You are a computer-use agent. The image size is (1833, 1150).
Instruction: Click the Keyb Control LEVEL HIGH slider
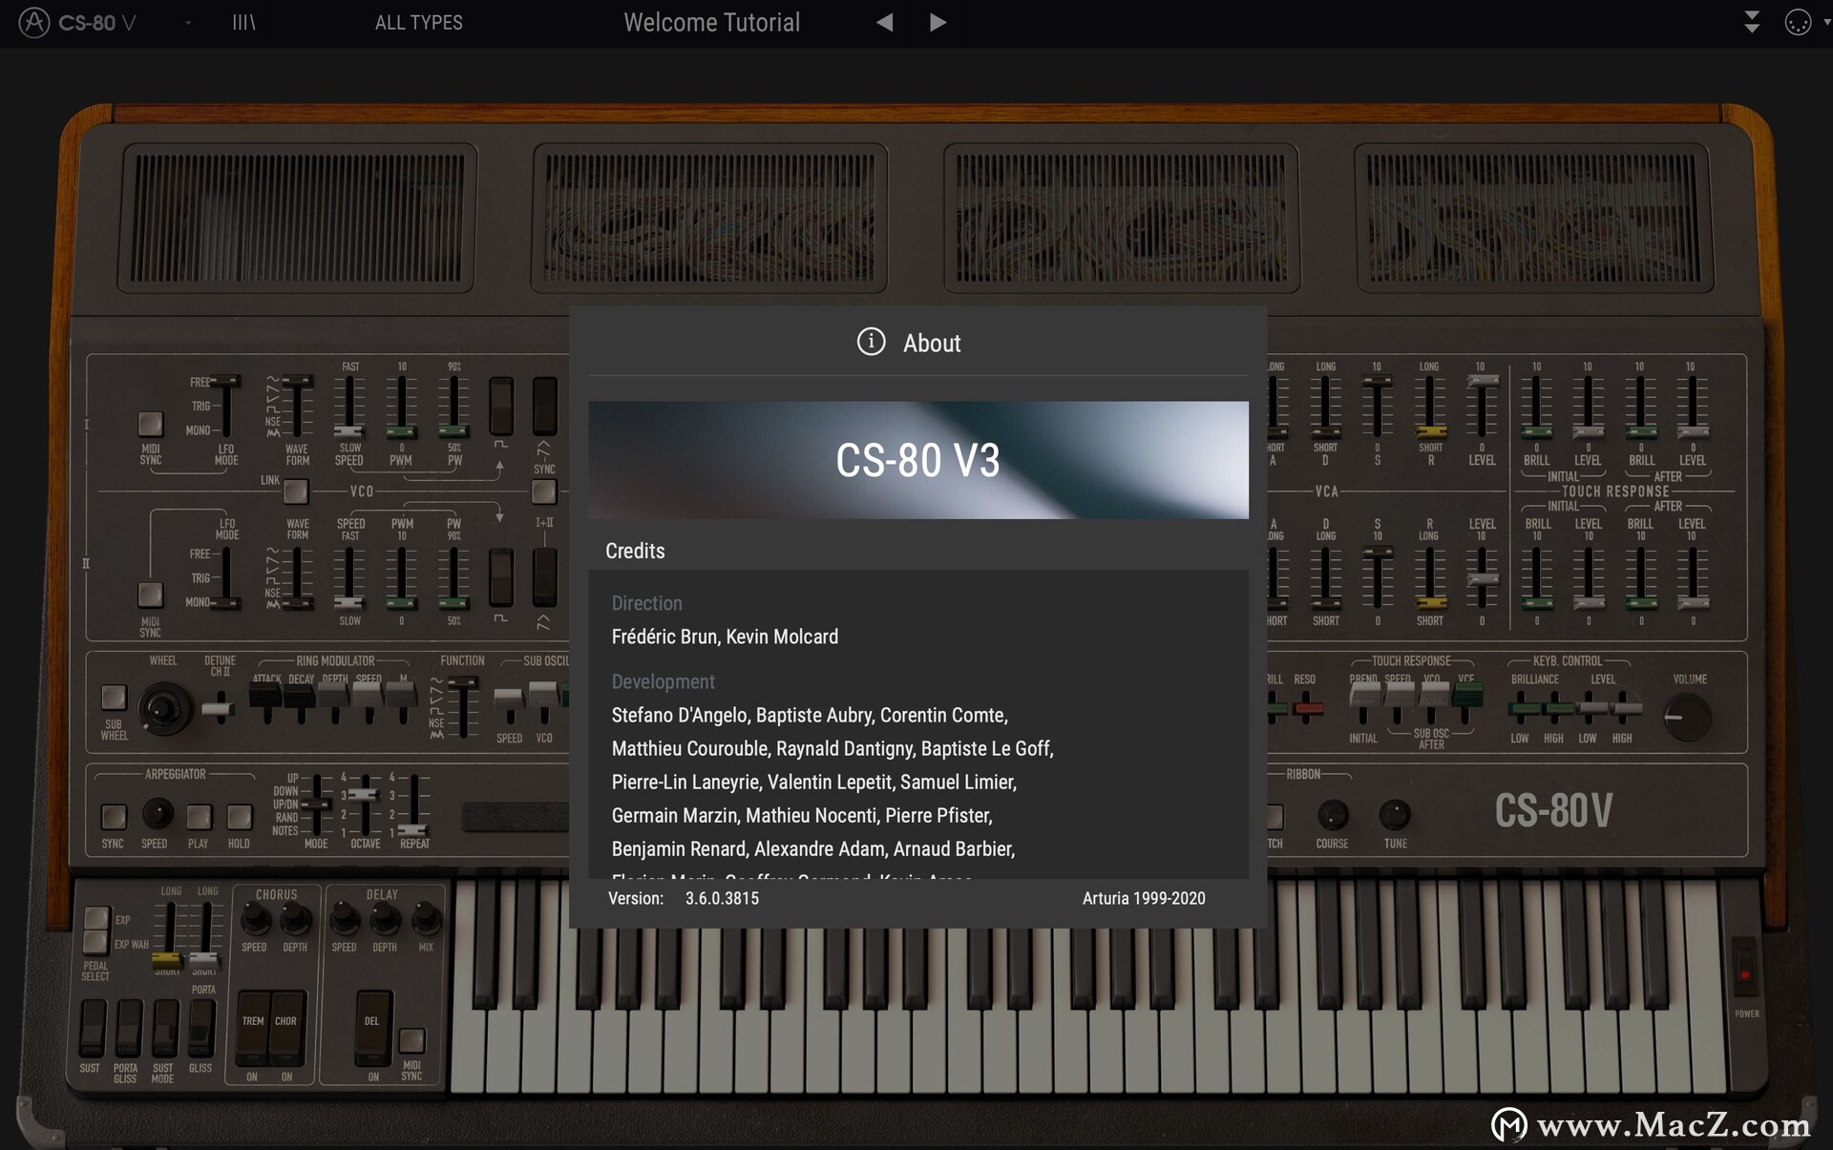click(x=1624, y=708)
